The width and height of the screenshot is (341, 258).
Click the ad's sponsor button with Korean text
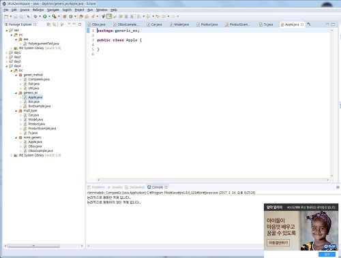[x=278, y=242]
